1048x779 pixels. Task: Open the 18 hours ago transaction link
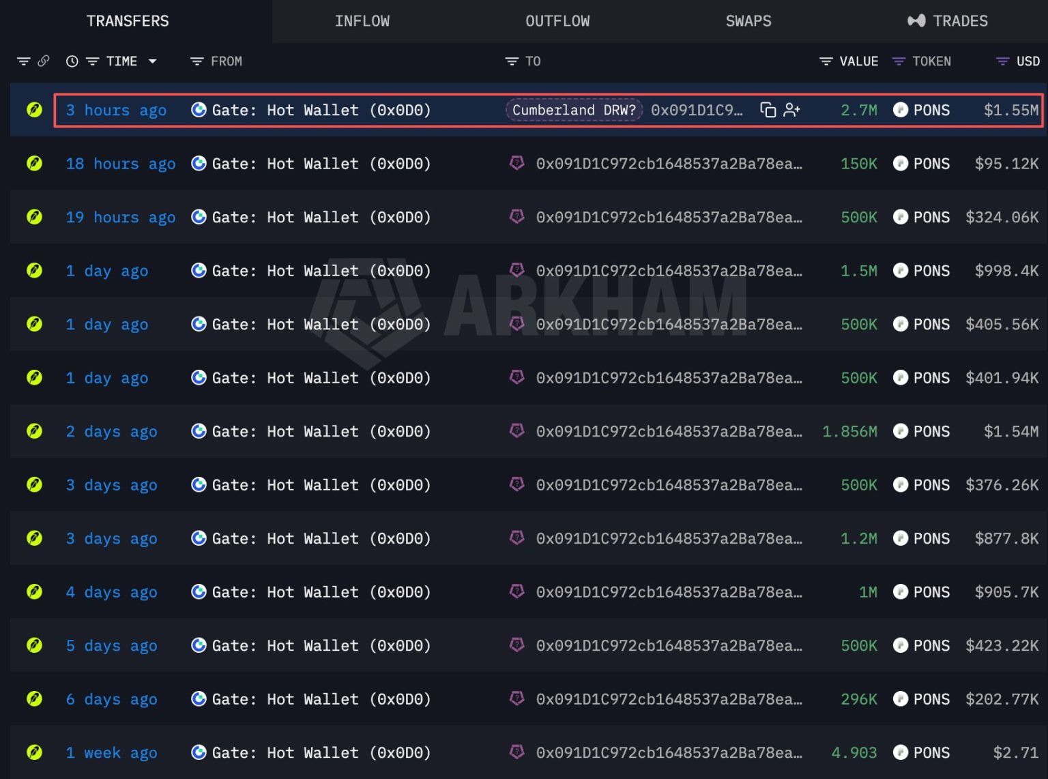tap(121, 164)
